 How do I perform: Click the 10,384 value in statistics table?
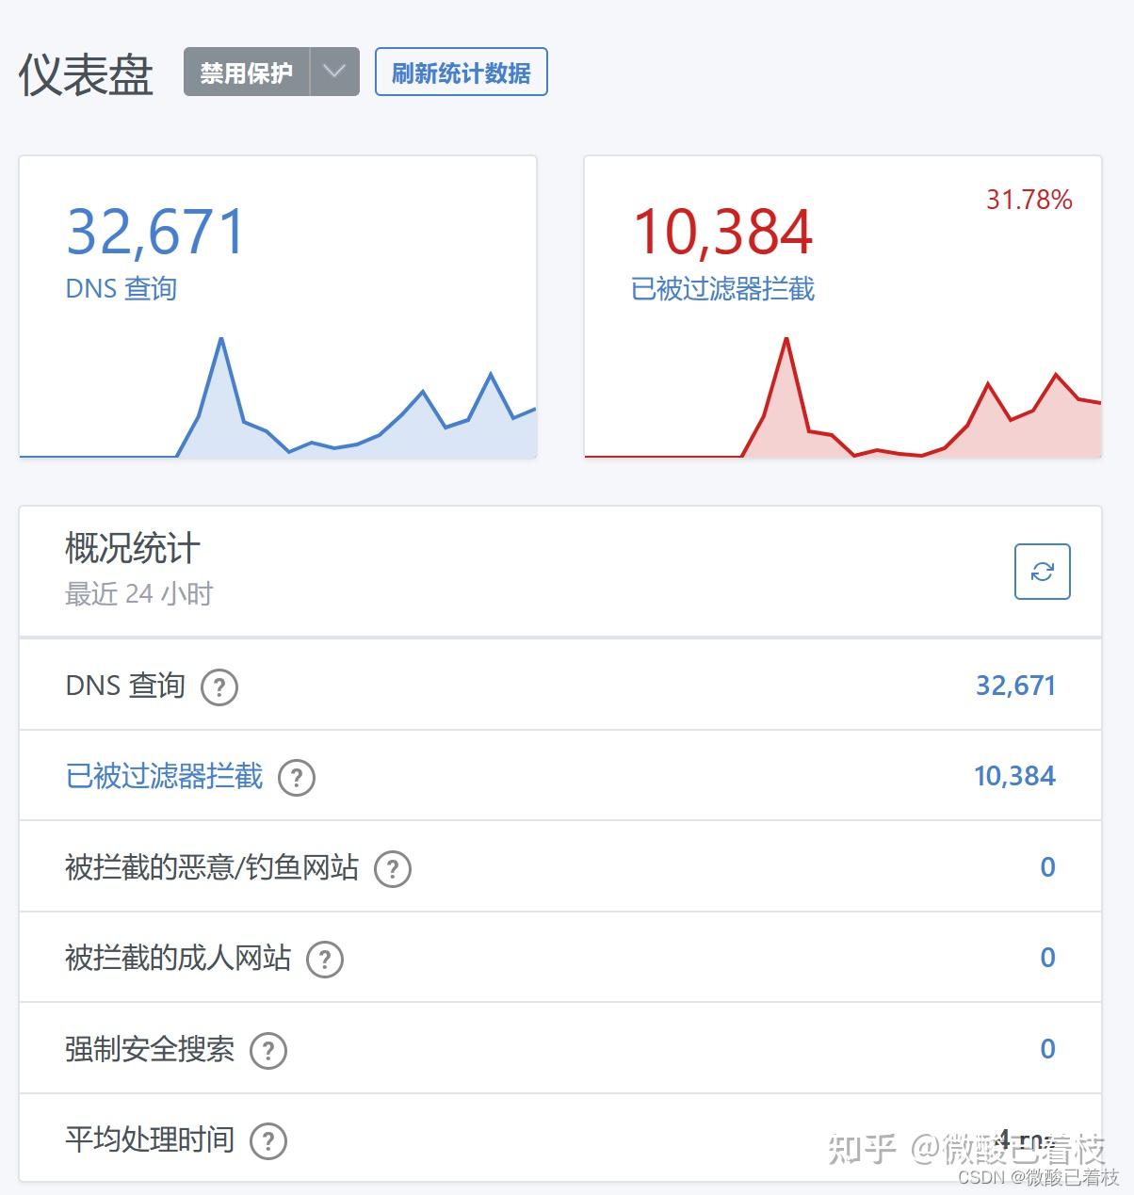(x=1014, y=776)
